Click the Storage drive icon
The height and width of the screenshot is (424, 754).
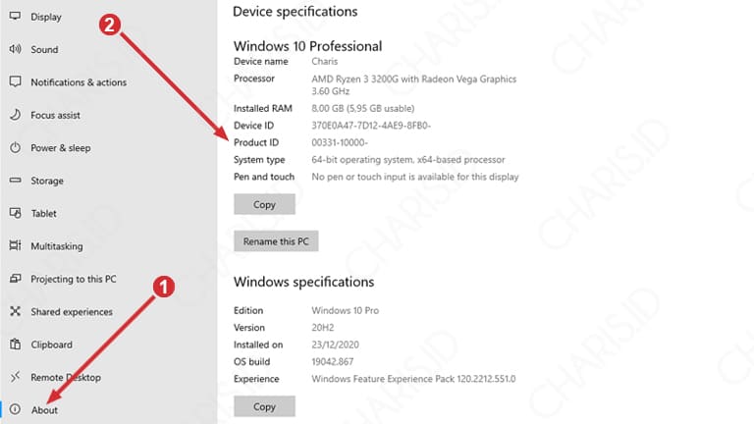pos(15,181)
